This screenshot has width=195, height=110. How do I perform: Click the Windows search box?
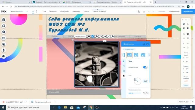point(28,107)
